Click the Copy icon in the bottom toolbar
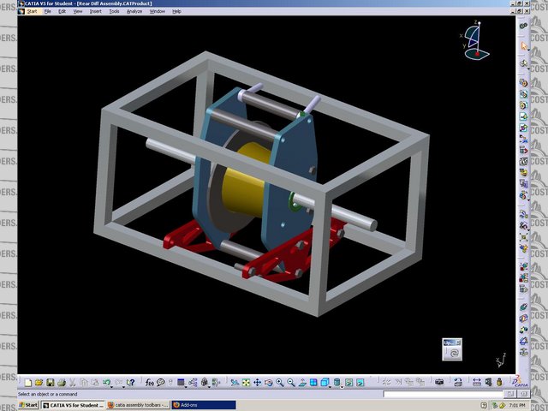Image resolution: width=548 pixels, height=411 pixels. (84, 383)
